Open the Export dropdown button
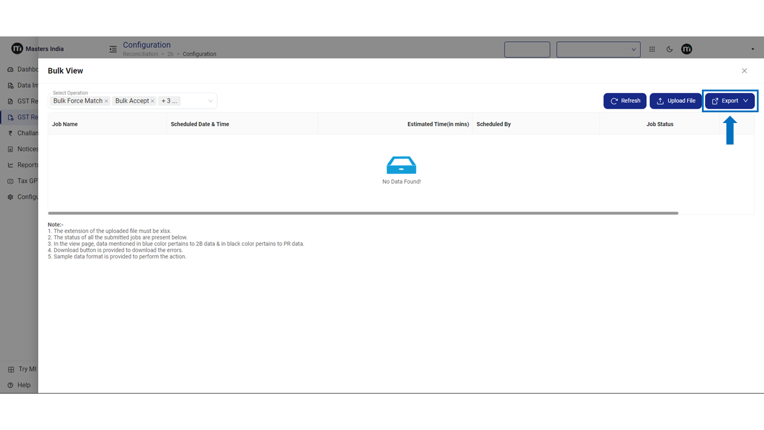Image resolution: width=764 pixels, height=430 pixels. [x=730, y=101]
